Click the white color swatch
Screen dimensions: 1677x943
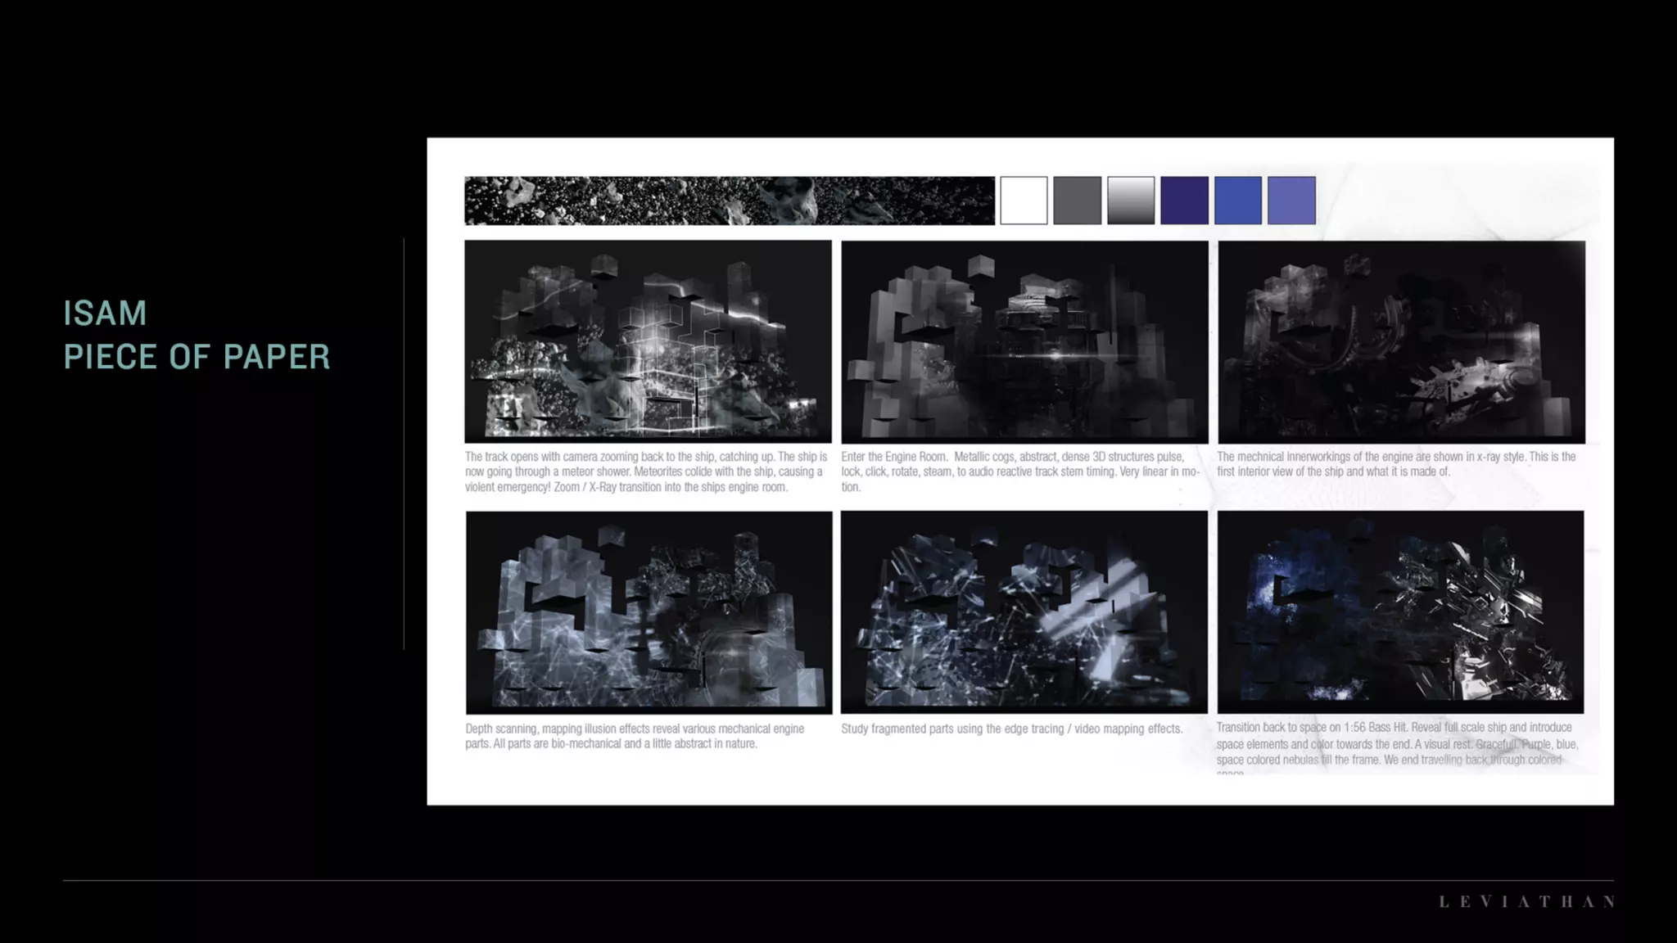(x=1024, y=201)
